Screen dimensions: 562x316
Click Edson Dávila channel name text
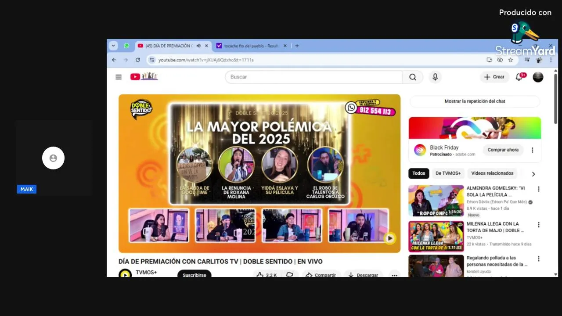[497, 202]
